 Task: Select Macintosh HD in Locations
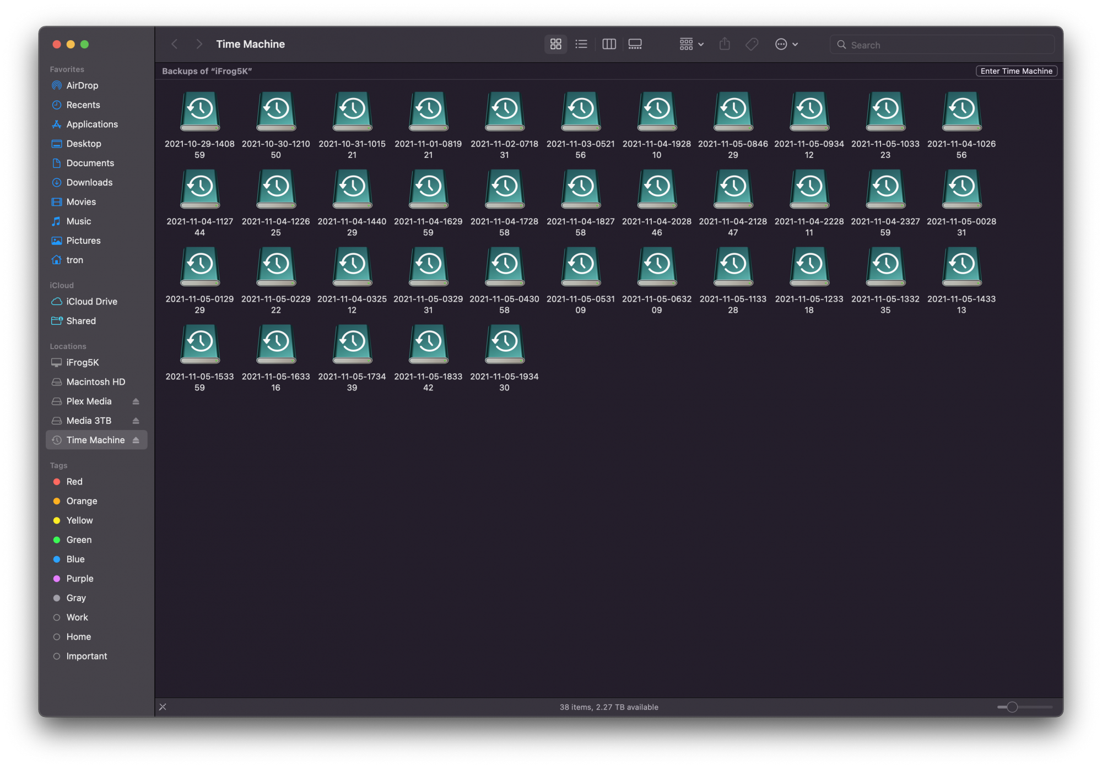[95, 382]
